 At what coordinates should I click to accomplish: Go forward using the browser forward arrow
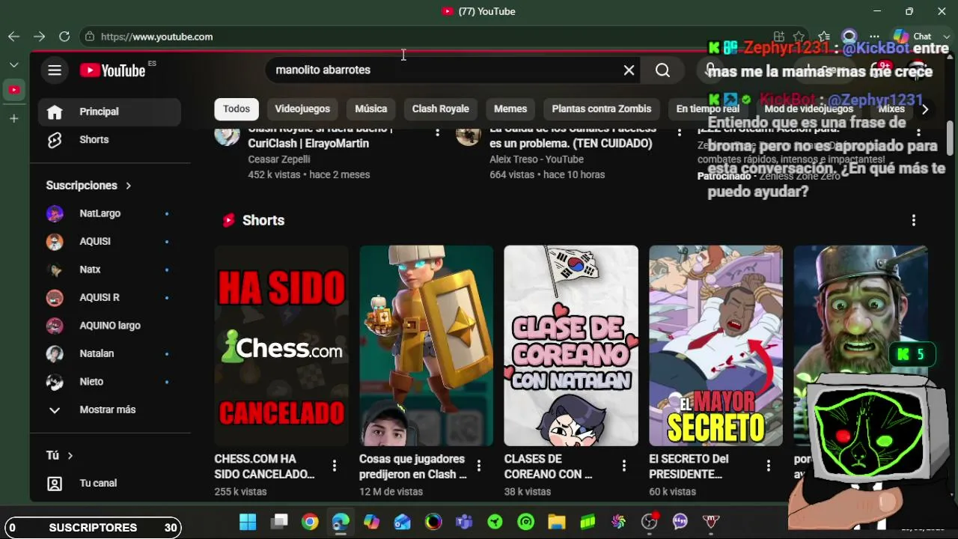click(x=39, y=37)
